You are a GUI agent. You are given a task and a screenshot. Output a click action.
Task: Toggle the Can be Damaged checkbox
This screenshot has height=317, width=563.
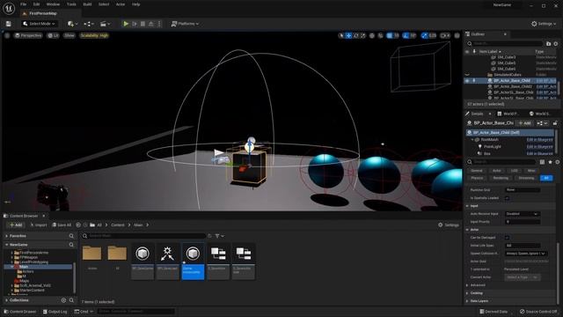pos(507,238)
